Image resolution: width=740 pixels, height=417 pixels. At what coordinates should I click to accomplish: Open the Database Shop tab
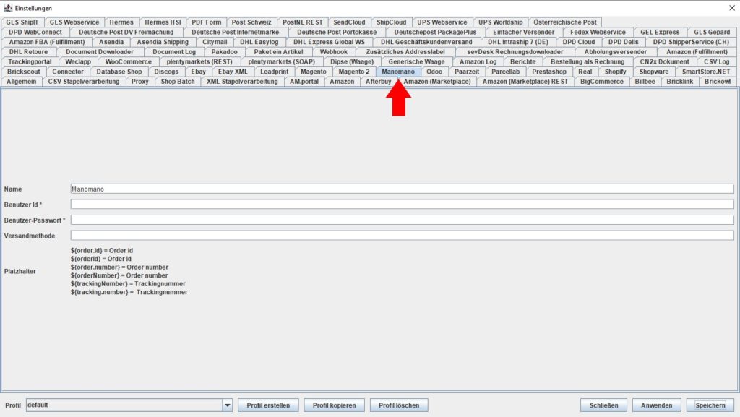[x=119, y=72]
